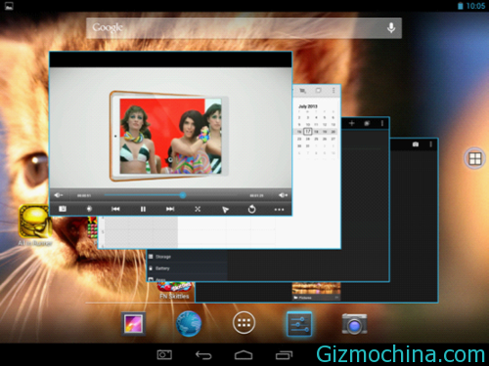Select date 17 in the July calendar
This screenshot has width=489, height=366.
[x=308, y=132]
